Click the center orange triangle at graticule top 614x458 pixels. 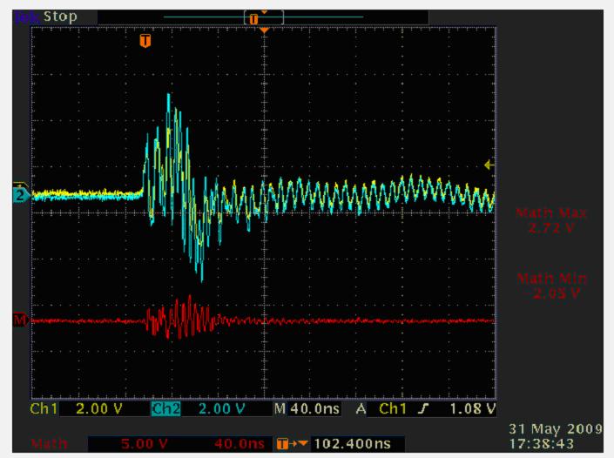(264, 30)
